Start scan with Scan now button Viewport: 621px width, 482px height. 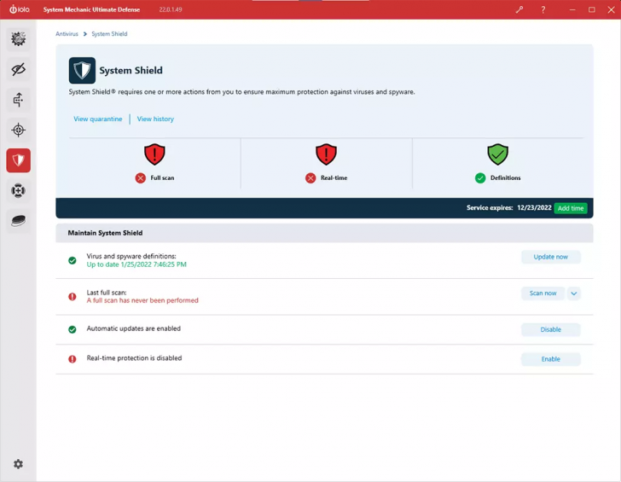[x=543, y=293]
